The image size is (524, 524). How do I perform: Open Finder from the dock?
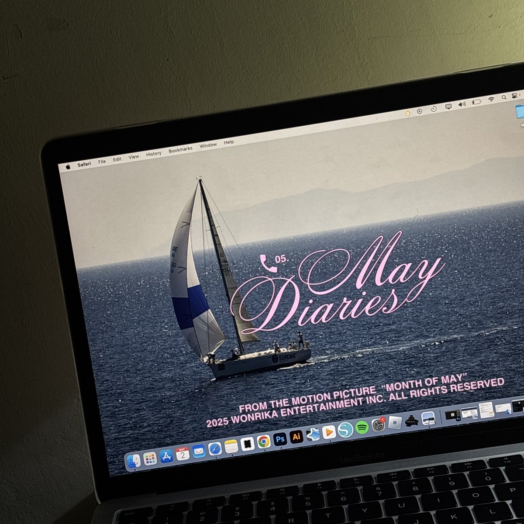[134, 461]
